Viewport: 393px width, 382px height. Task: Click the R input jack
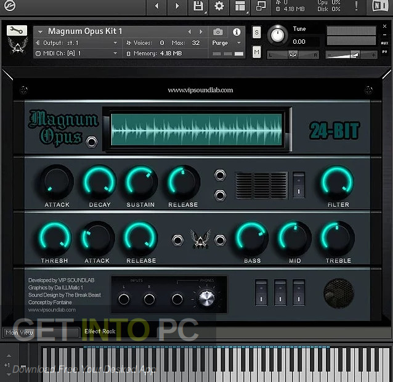point(149,299)
